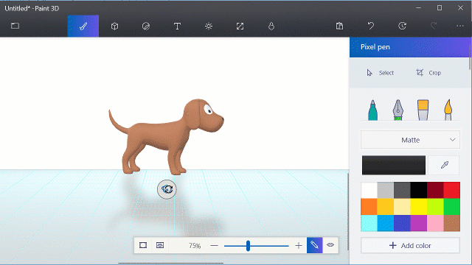Click the take screenshot view icon
This screenshot has width=472, height=265.
tap(160, 245)
